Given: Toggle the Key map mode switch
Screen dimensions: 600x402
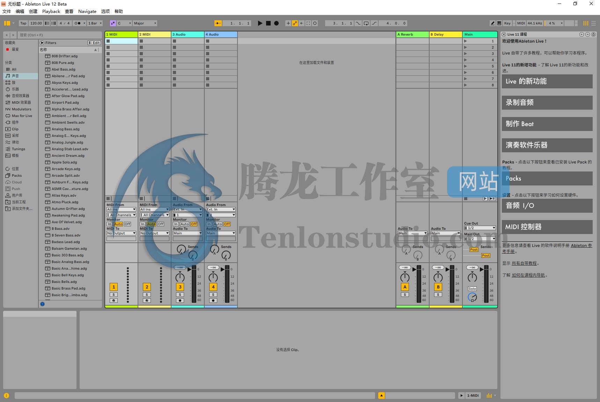Looking at the screenshot, I should pyautogui.click(x=507, y=23).
